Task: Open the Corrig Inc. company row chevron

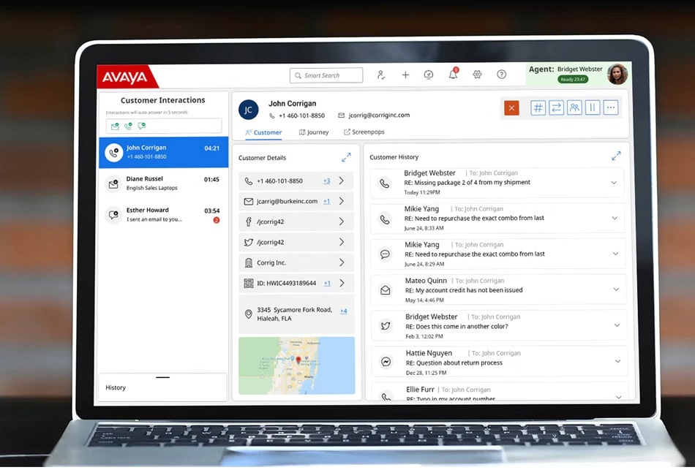Action: coord(342,262)
